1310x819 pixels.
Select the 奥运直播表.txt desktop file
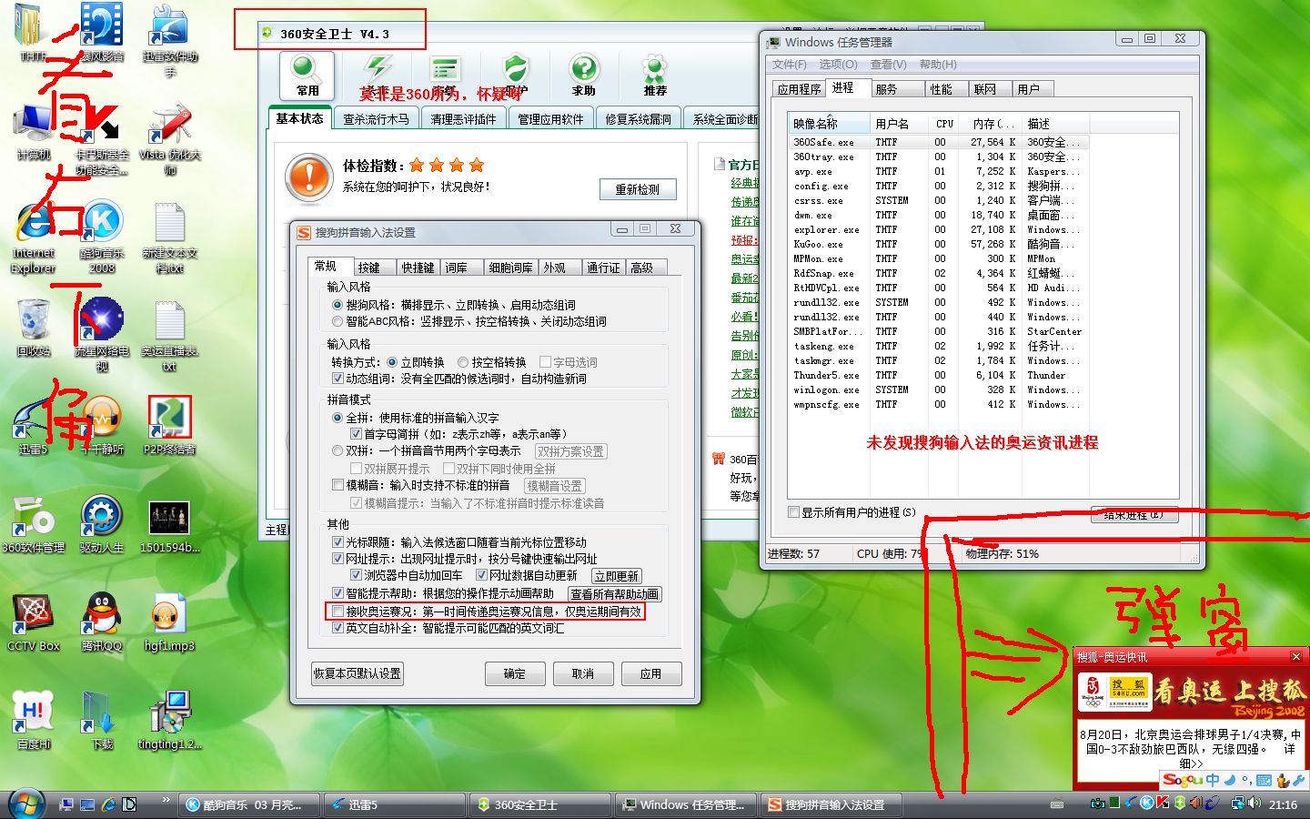[169, 335]
